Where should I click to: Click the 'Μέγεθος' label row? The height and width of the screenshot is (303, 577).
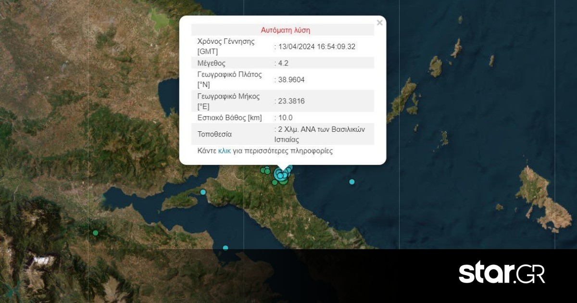(212, 63)
